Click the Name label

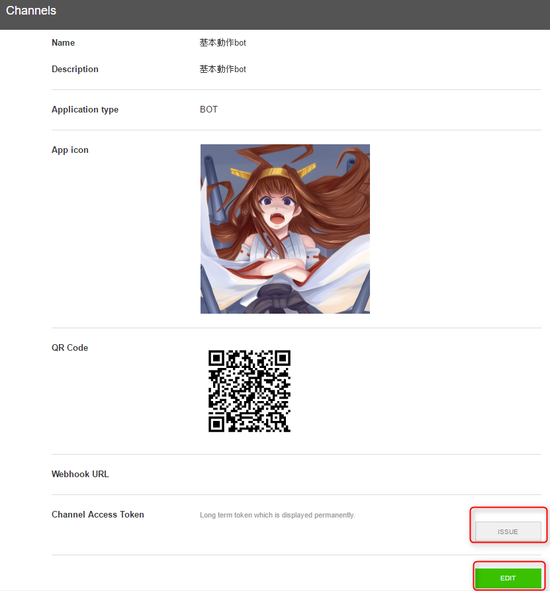click(63, 42)
